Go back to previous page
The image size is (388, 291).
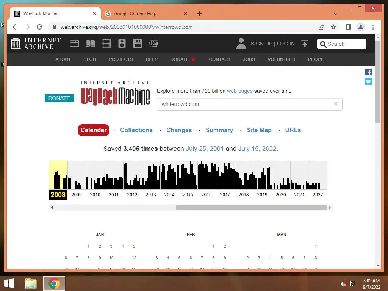15,27
